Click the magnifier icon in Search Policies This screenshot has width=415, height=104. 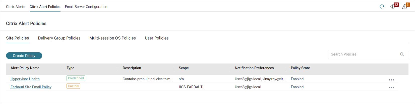tap(402, 54)
